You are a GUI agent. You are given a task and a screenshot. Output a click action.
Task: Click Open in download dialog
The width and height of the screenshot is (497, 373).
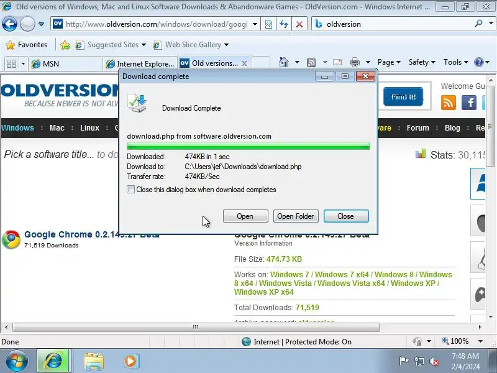coord(245,216)
